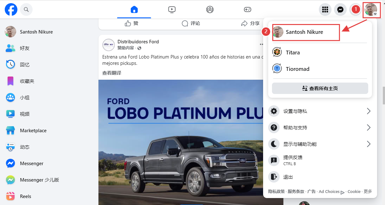This screenshot has width=385, height=205.
Task: Open 帮助与支持 (Help & support)
Action: tap(320, 127)
